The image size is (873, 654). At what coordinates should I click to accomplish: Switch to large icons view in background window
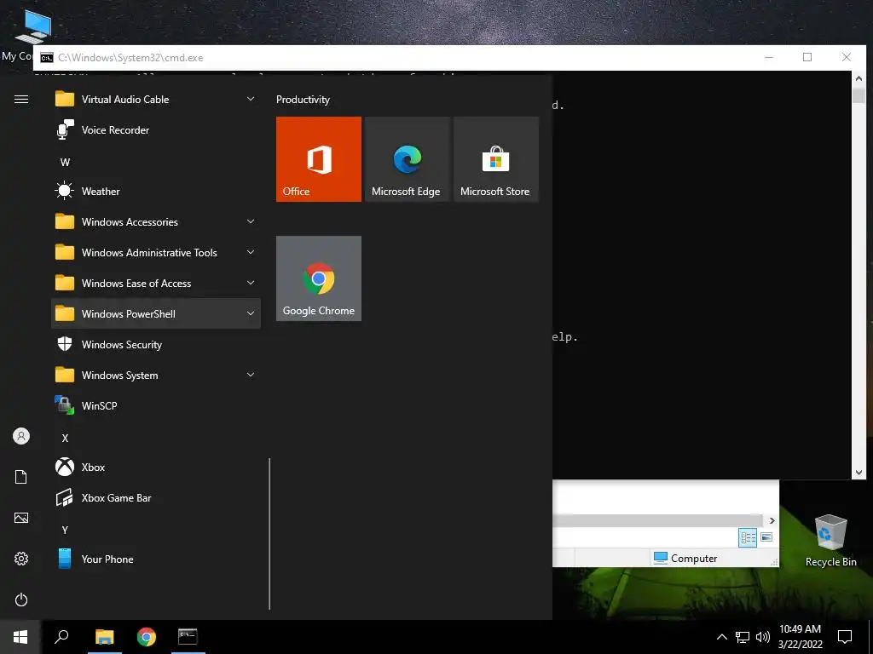pos(766,537)
